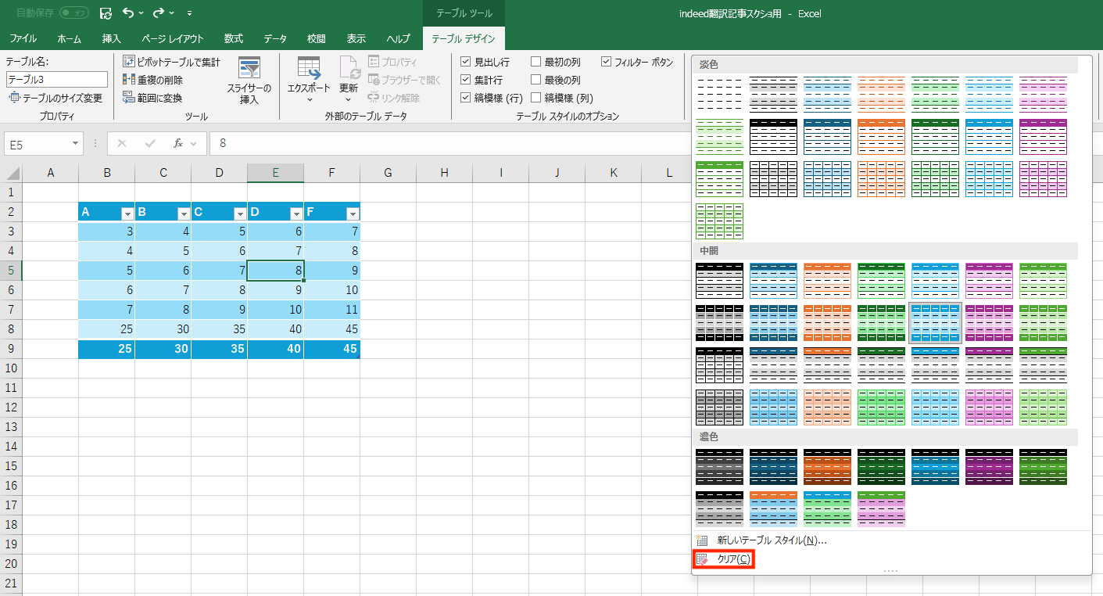Open the Undo history dropdown arrow
The width and height of the screenshot is (1103, 596).
141,13
